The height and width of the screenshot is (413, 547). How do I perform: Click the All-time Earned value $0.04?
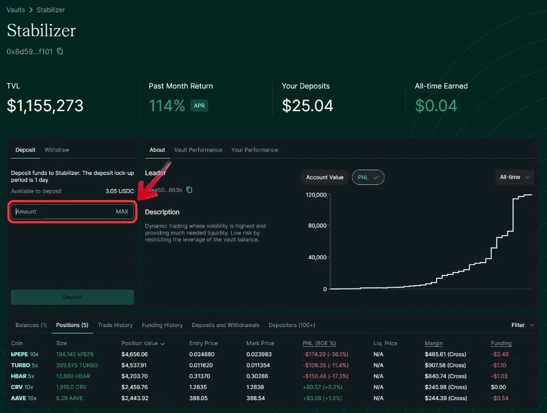(x=436, y=106)
